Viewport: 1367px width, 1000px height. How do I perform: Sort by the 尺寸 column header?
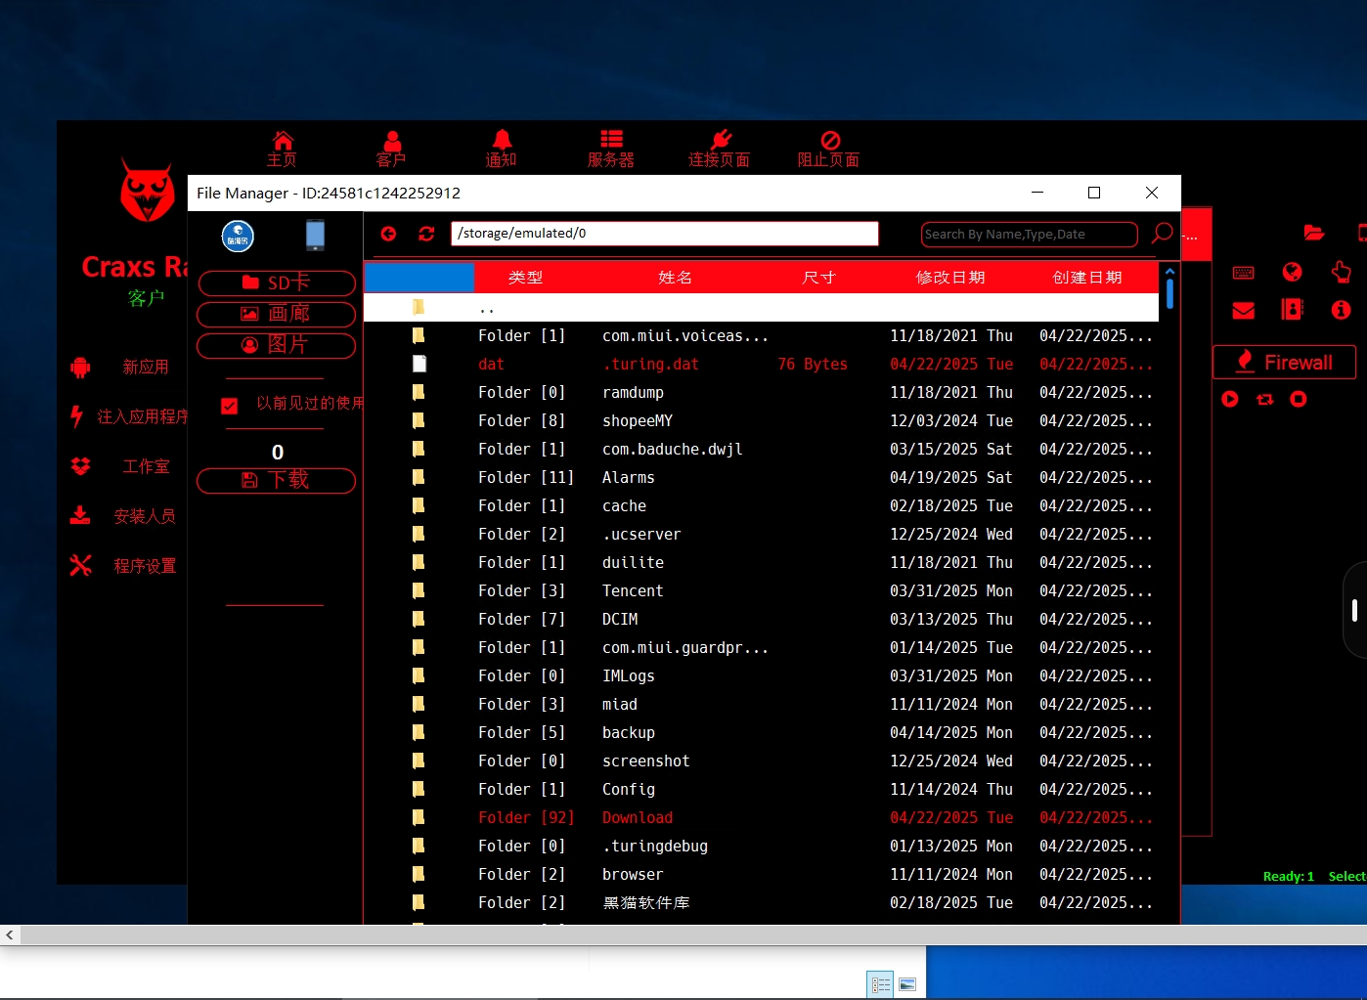coord(818,278)
